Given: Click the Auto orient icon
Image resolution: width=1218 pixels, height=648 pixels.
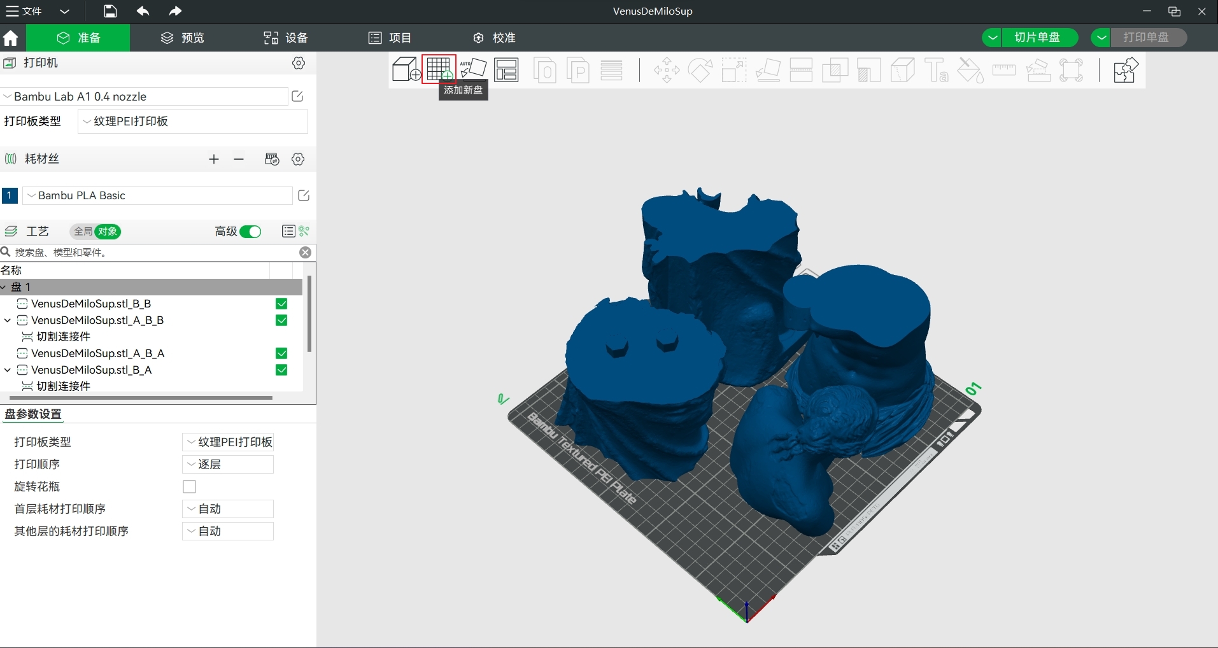Looking at the screenshot, I should pos(473,69).
